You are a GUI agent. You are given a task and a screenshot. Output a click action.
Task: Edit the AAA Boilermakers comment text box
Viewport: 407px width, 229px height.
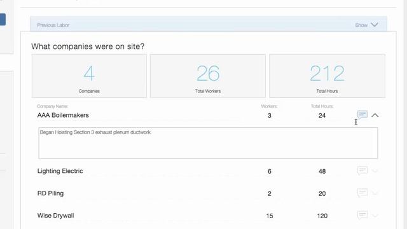pyautogui.click(x=208, y=142)
